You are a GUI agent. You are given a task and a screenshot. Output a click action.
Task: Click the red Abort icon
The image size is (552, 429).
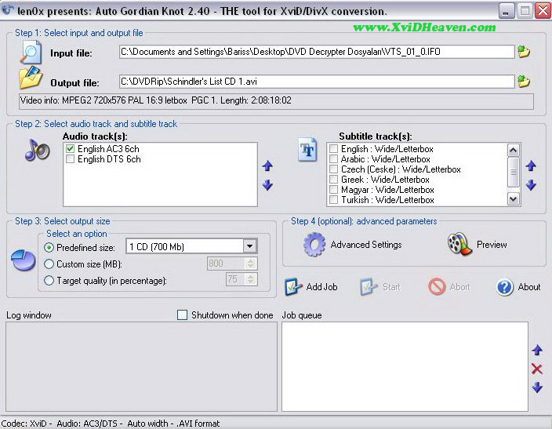[x=437, y=287]
